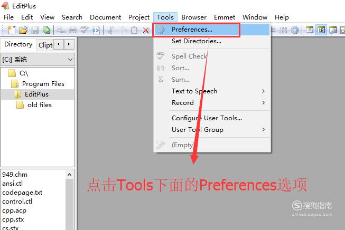Select Sum... in Tools menu

[x=212, y=80]
